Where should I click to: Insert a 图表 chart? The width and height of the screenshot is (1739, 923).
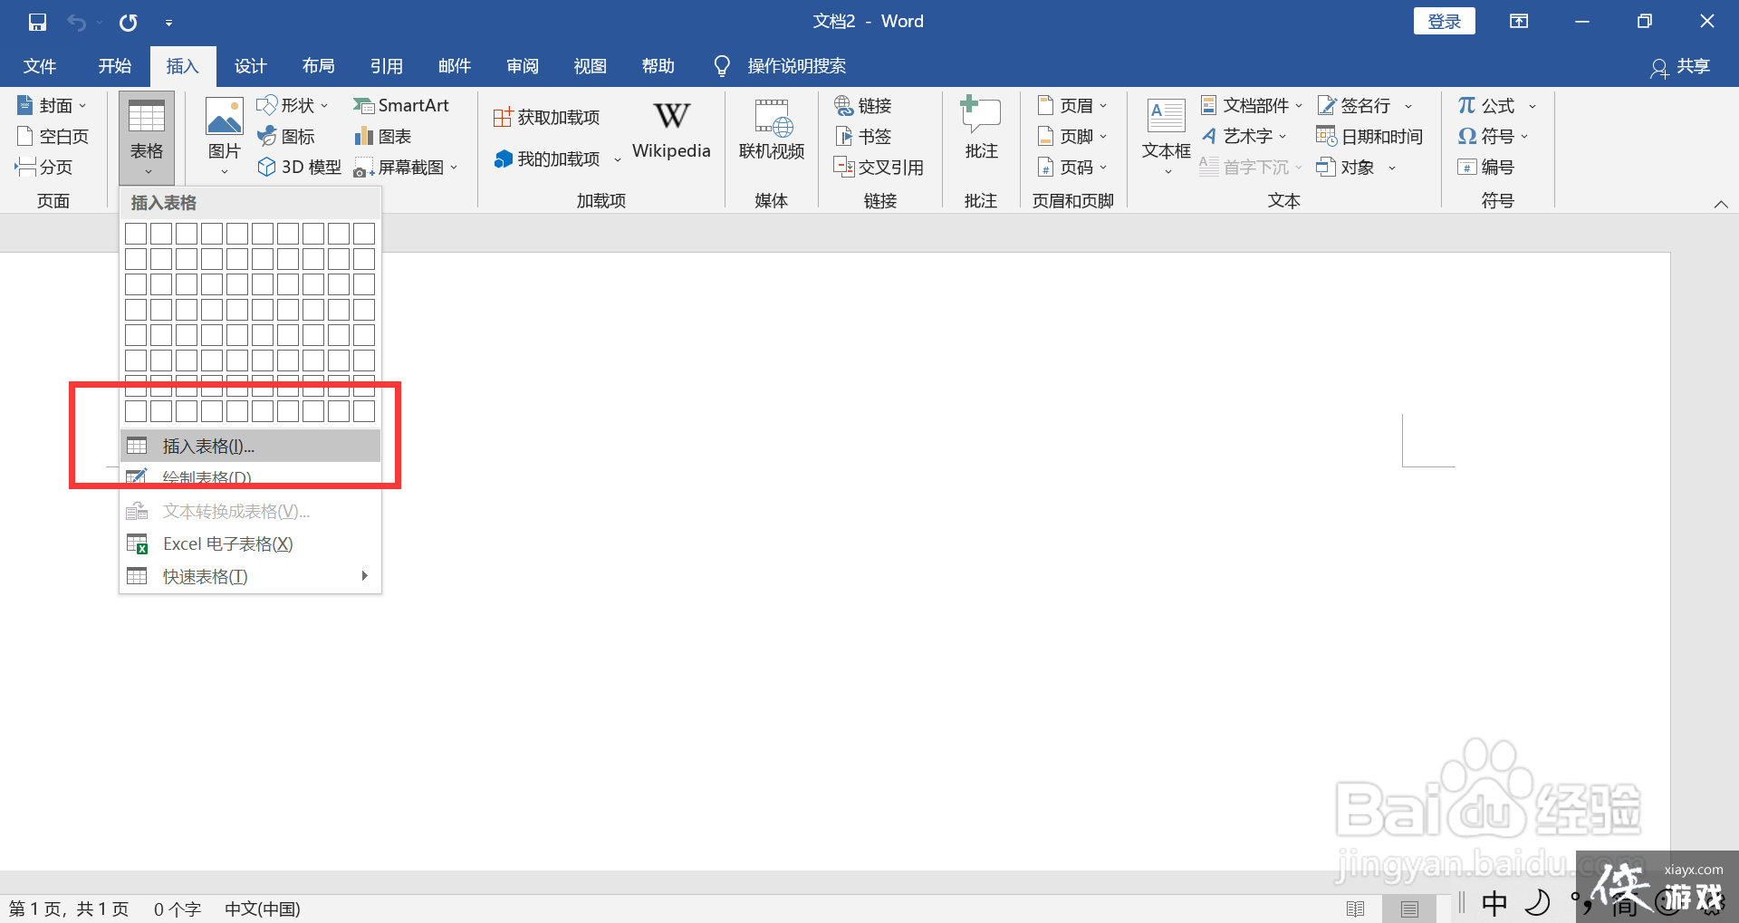(x=382, y=137)
